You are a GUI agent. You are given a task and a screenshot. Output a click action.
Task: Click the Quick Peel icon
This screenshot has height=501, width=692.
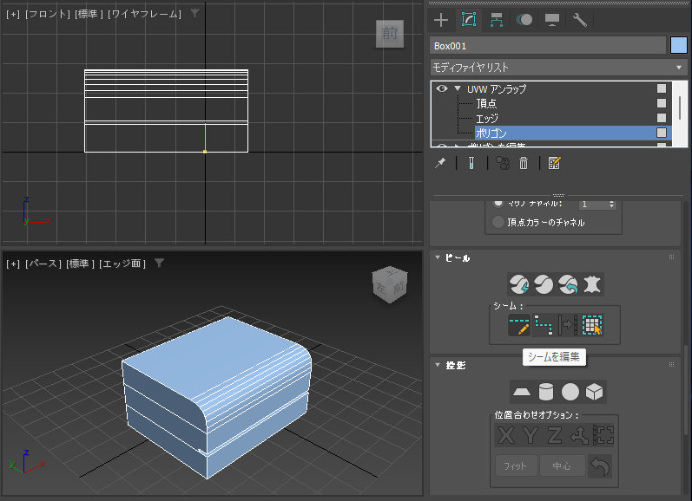(x=519, y=284)
